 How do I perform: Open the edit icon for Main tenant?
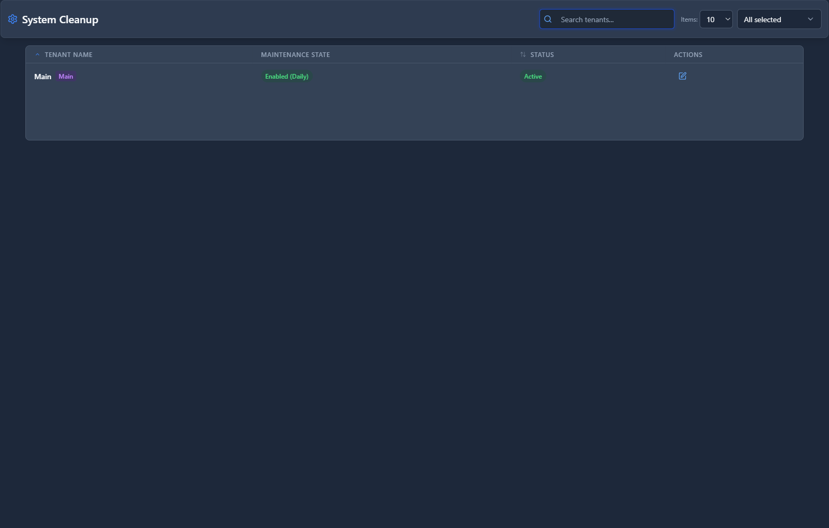coord(682,76)
